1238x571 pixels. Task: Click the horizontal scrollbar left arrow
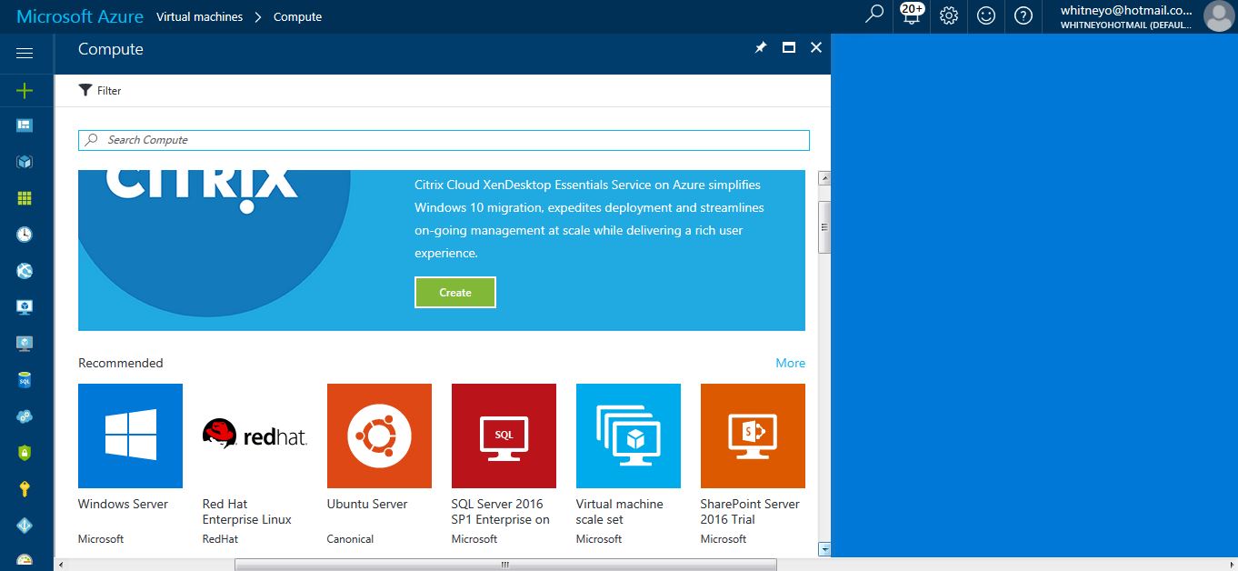click(61, 565)
